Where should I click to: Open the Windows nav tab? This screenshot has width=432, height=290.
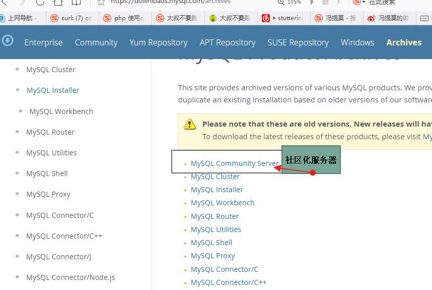(x=357, y=42)
